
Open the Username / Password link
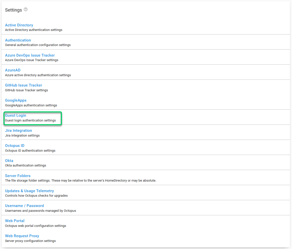24,206
